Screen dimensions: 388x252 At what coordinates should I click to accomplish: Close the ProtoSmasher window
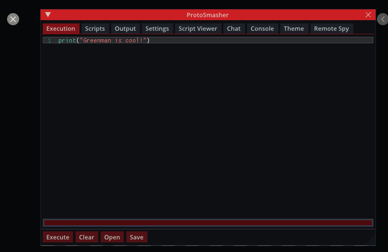coord(368,15)
